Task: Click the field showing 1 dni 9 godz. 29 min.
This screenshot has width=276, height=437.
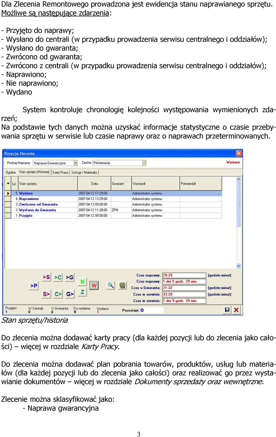Action: (x=184, y=301)
